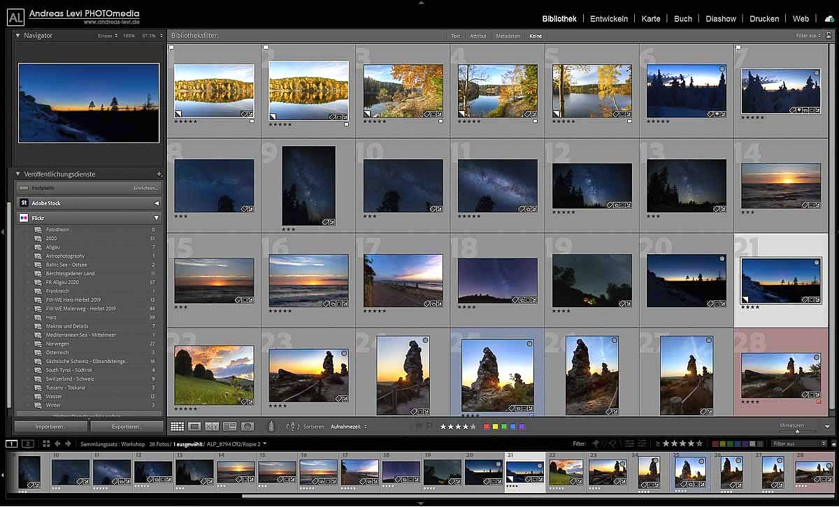
Task: Apply the red color label swatch
Action: 487,426
